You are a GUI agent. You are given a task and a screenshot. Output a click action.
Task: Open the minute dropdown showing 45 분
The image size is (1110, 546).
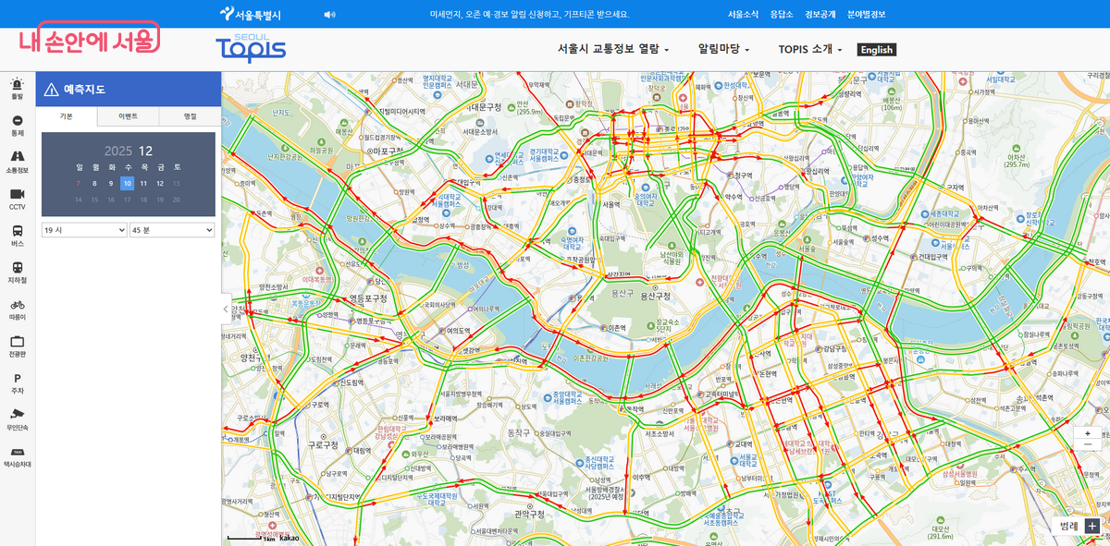(172, 229)
